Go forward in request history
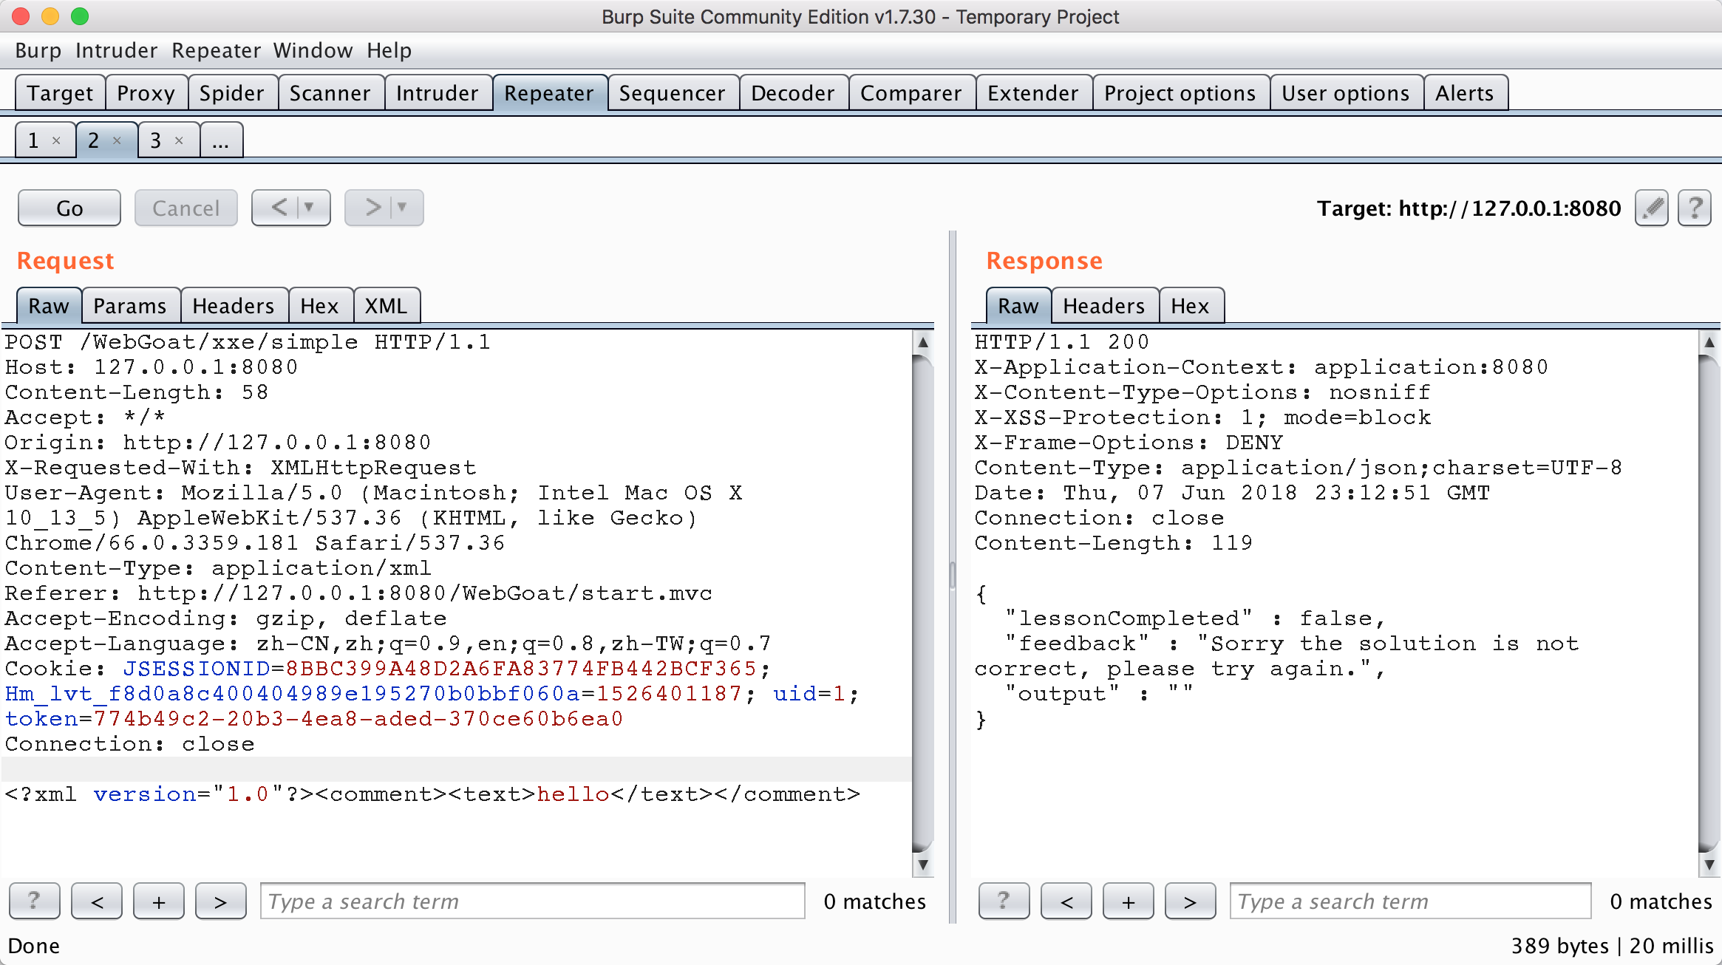The width and height of the screenshot is (1722, 965). click(x=372, y=208)
